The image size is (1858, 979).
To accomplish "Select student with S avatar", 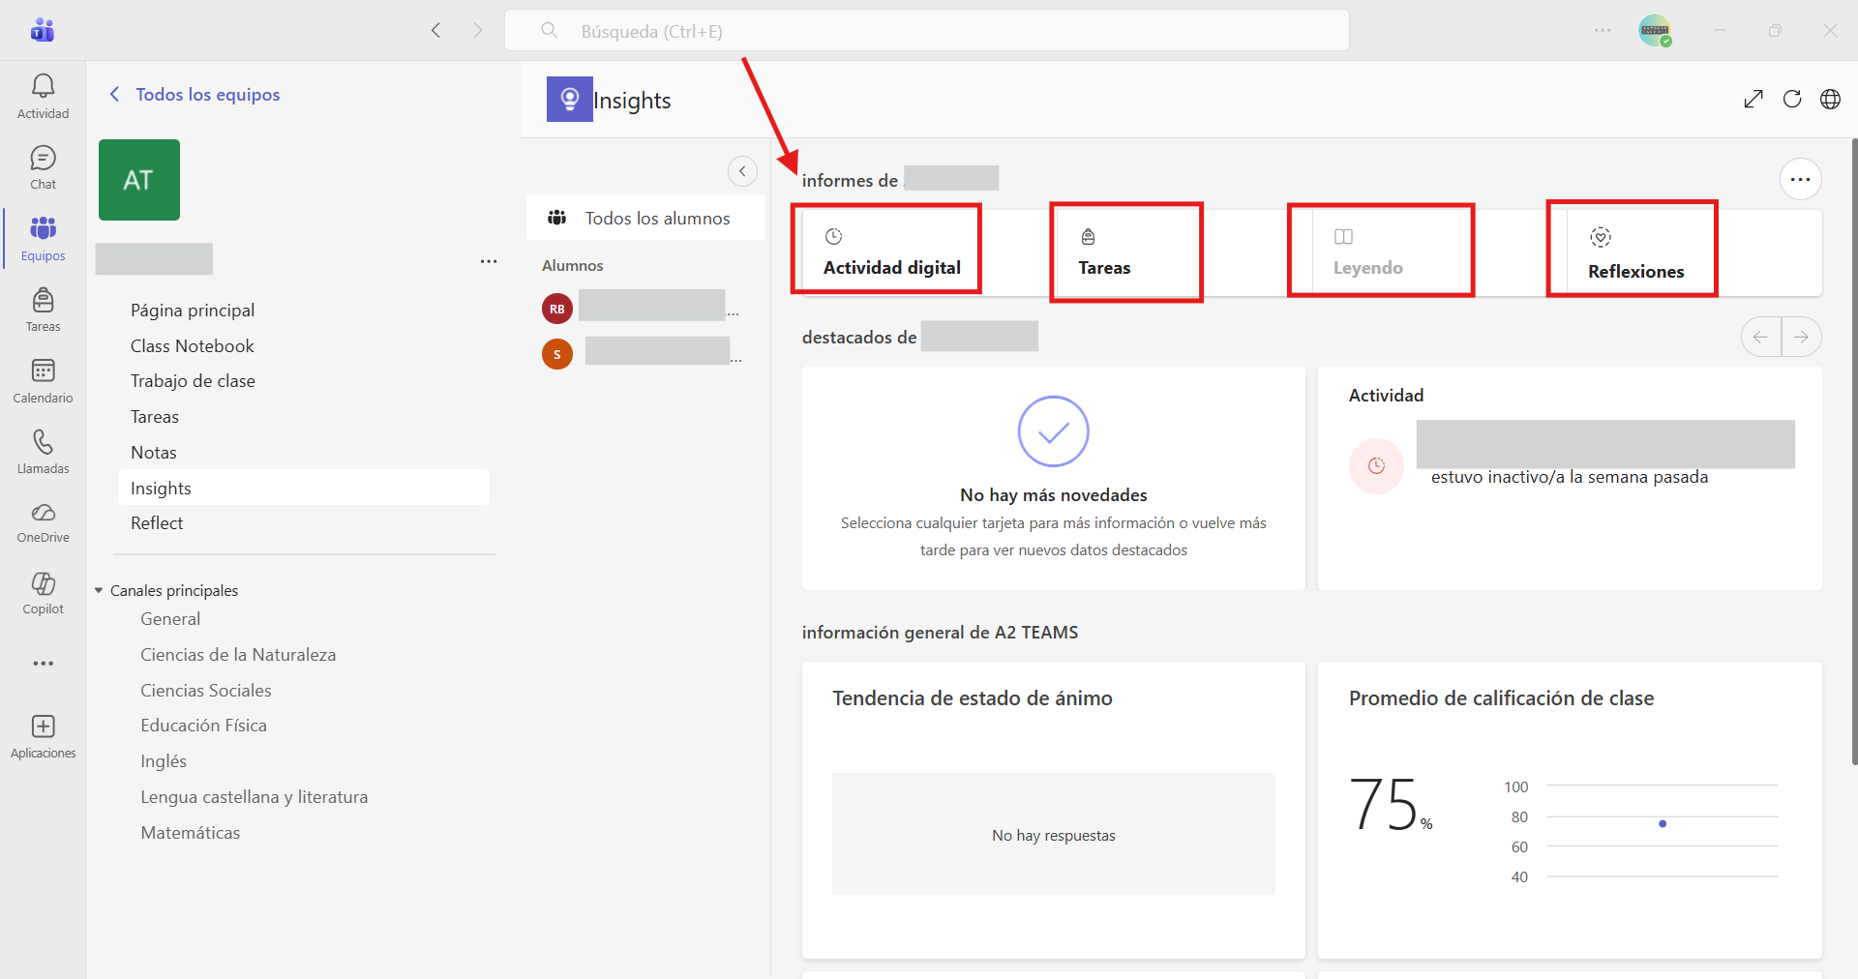I will 557,354.
